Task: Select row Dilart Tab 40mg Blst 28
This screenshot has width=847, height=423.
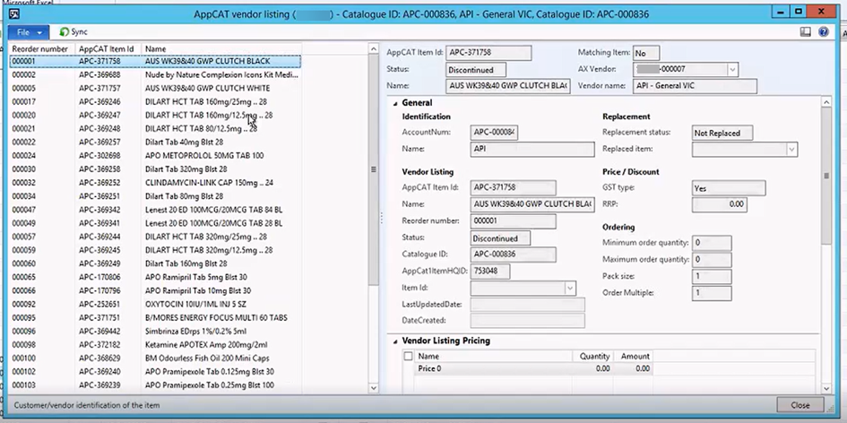Action: pyautogui.click(x=154, y=142)
